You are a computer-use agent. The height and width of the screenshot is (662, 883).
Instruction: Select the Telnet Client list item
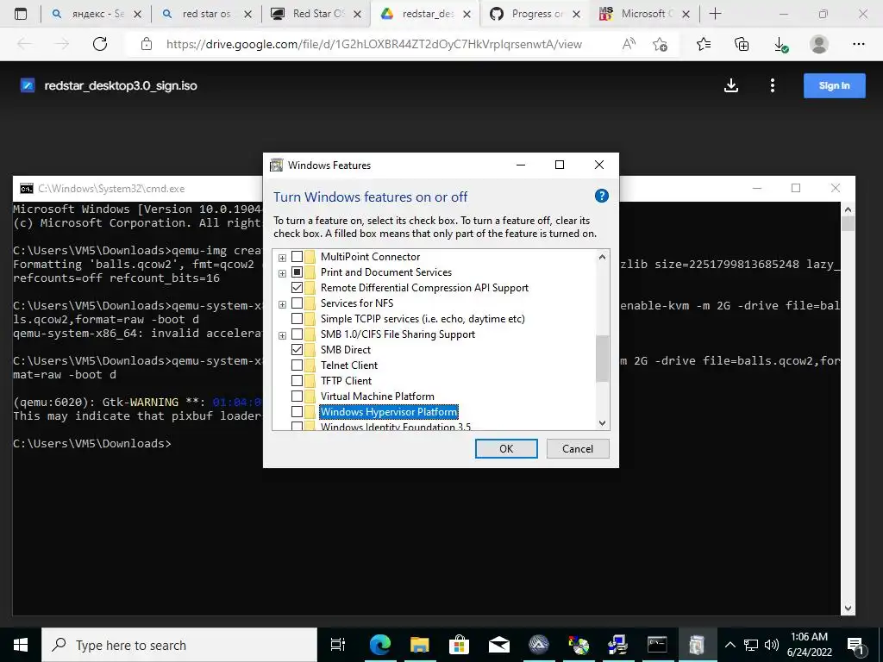click(x=349, y=365)
